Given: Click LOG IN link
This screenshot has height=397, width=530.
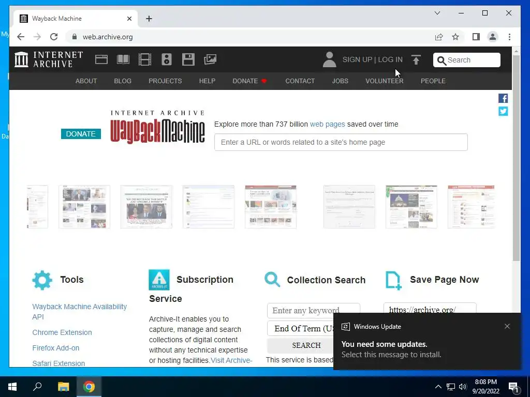Looking at the screenshot, I should (390, 60).
